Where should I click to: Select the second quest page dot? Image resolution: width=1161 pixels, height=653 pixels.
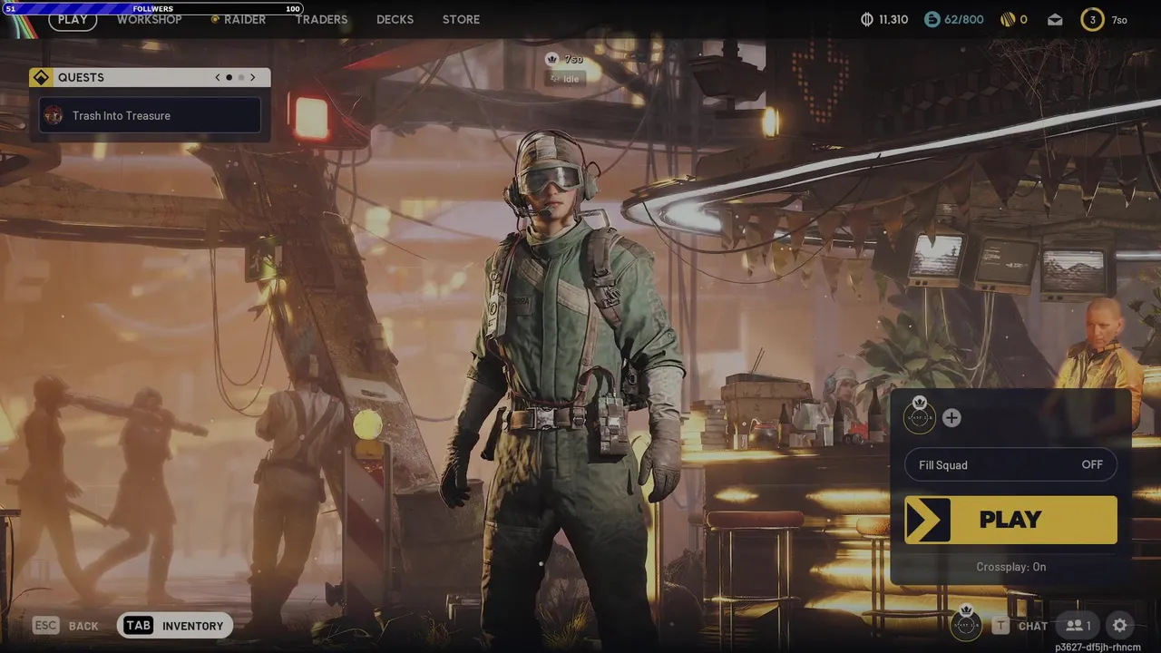pos(240,78)
